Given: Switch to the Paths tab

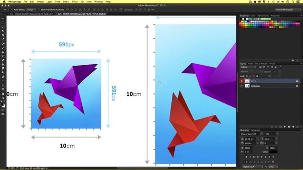Looking at the screenshot, I should coord(250,64).
